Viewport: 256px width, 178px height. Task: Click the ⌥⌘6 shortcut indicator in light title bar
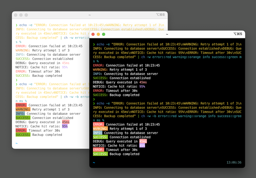pos(160,15)
